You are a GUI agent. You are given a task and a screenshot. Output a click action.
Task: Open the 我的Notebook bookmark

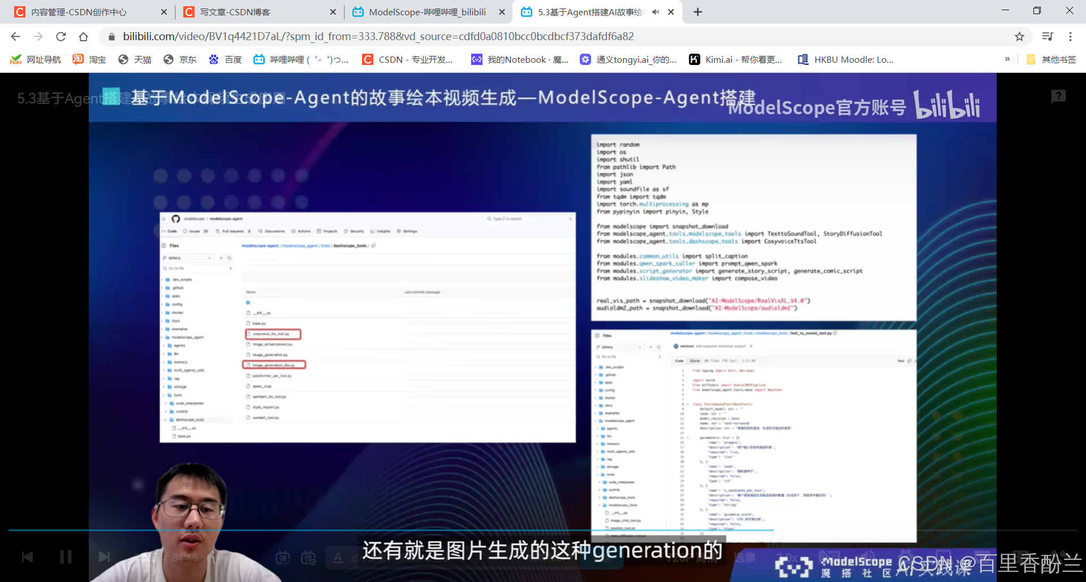520,59
